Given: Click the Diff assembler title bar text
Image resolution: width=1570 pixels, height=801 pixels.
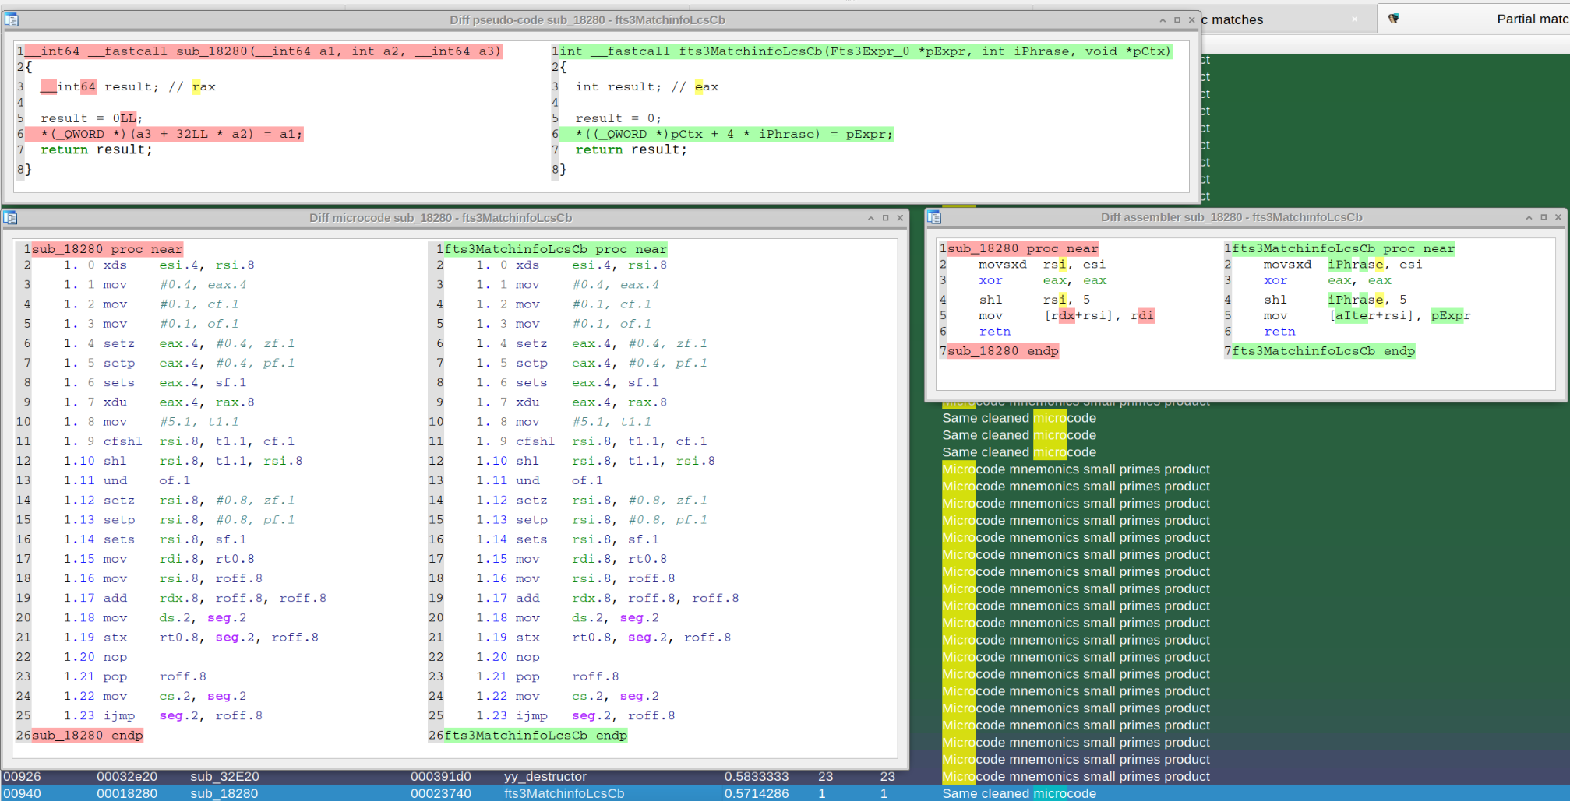Looking at the screenshot, I should pos(1231,217).
